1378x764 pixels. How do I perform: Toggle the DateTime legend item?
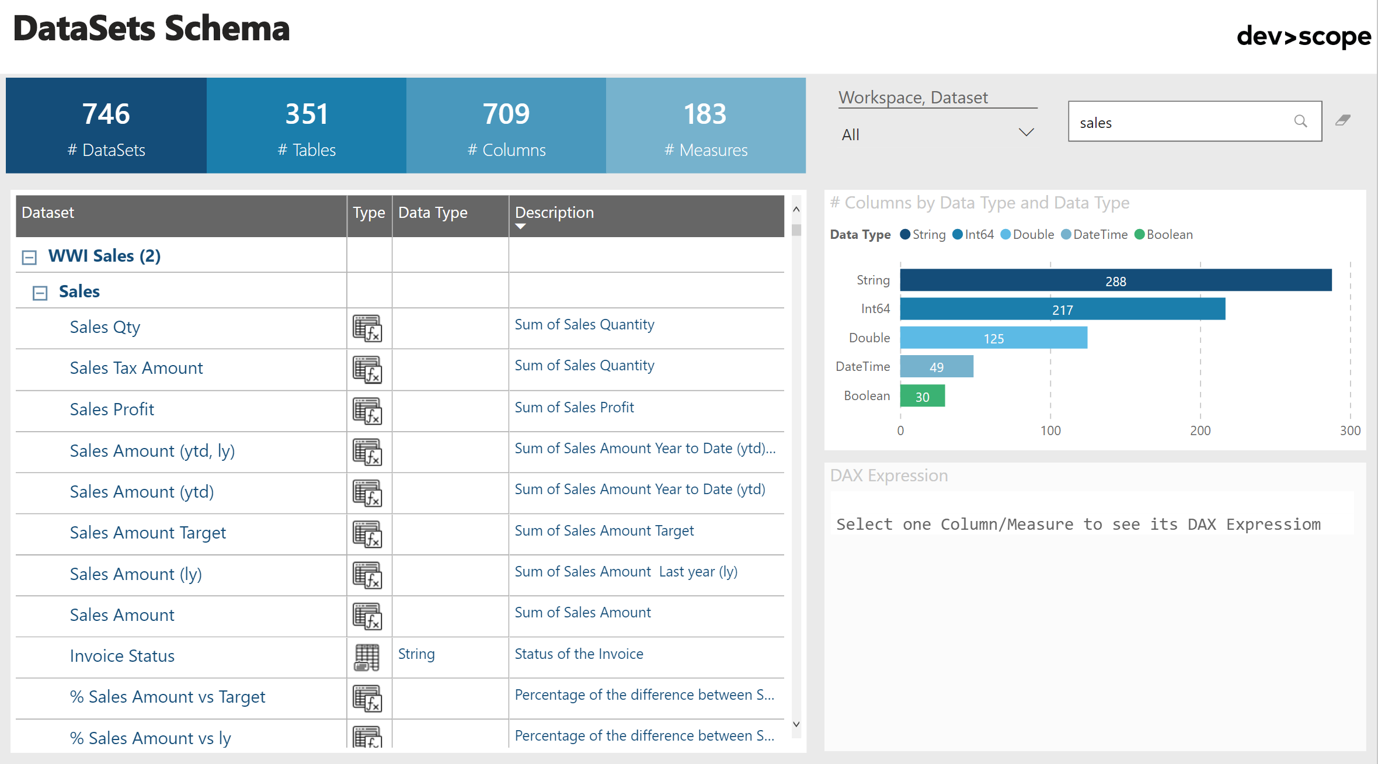pos(1094,234)
